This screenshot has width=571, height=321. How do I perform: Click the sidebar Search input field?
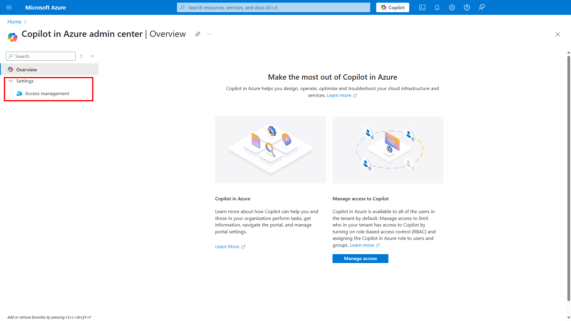[40, 56]
